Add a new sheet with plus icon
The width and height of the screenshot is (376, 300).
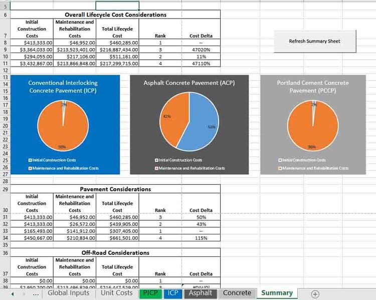click(315, 294)
